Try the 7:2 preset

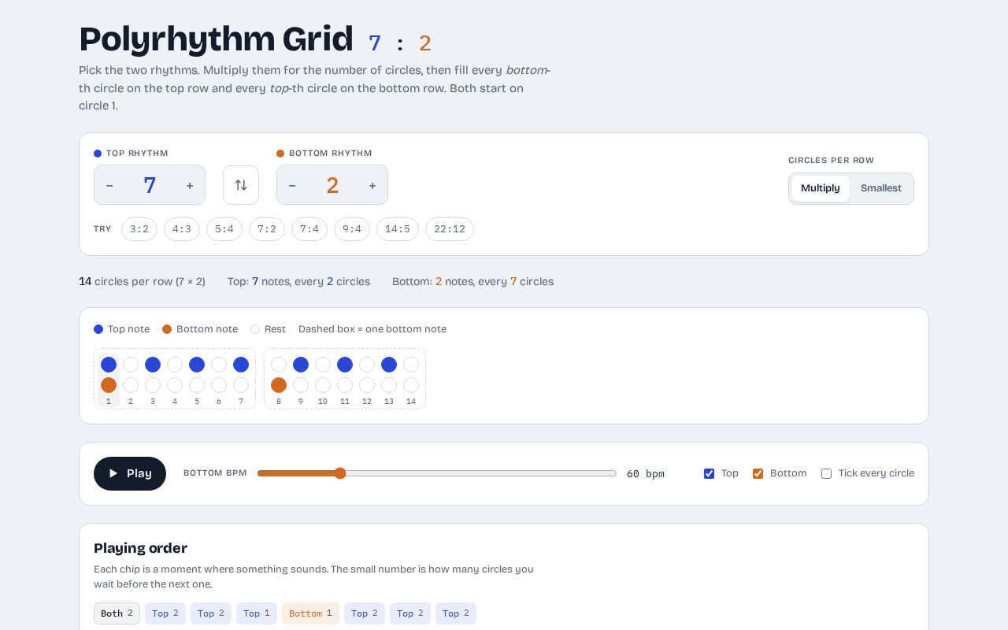[x=267, y=229]
